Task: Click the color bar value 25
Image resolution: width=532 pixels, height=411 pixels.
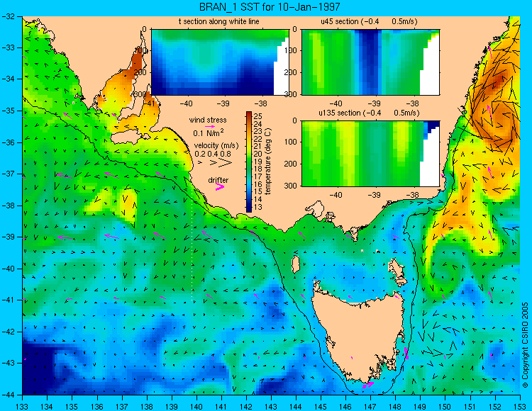Action: point(258,117)
